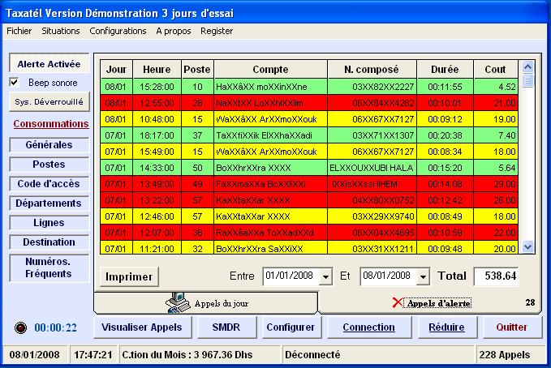Image resolution: width=551 pixels, height=368 pixels.
Task: Click the alert calls count 28
Action: 530,302
